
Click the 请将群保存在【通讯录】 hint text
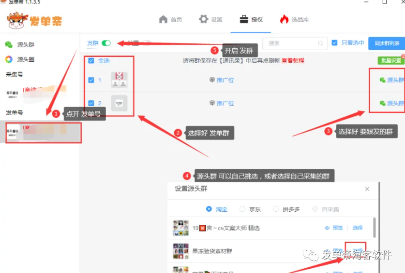[x=231, y=60]
